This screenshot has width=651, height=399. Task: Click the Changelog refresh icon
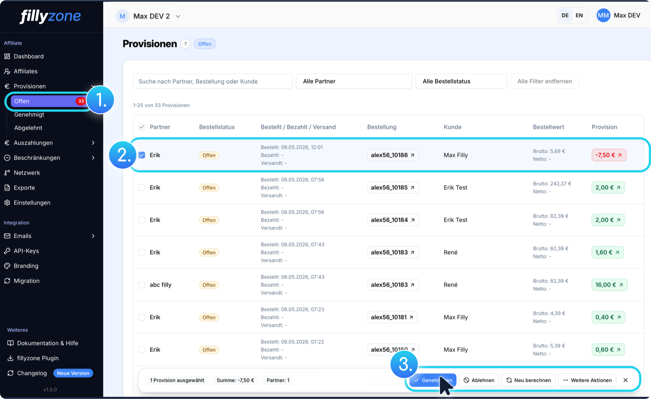click(10, 373)
